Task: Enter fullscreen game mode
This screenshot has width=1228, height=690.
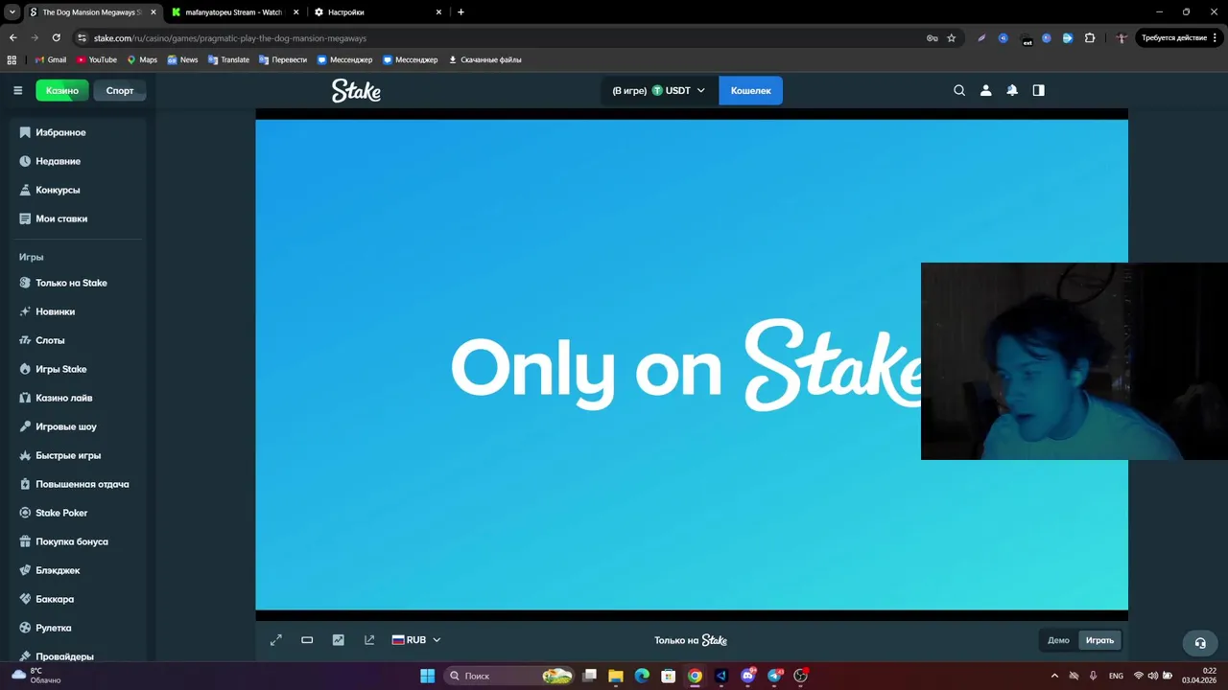Action: (276, 640)
